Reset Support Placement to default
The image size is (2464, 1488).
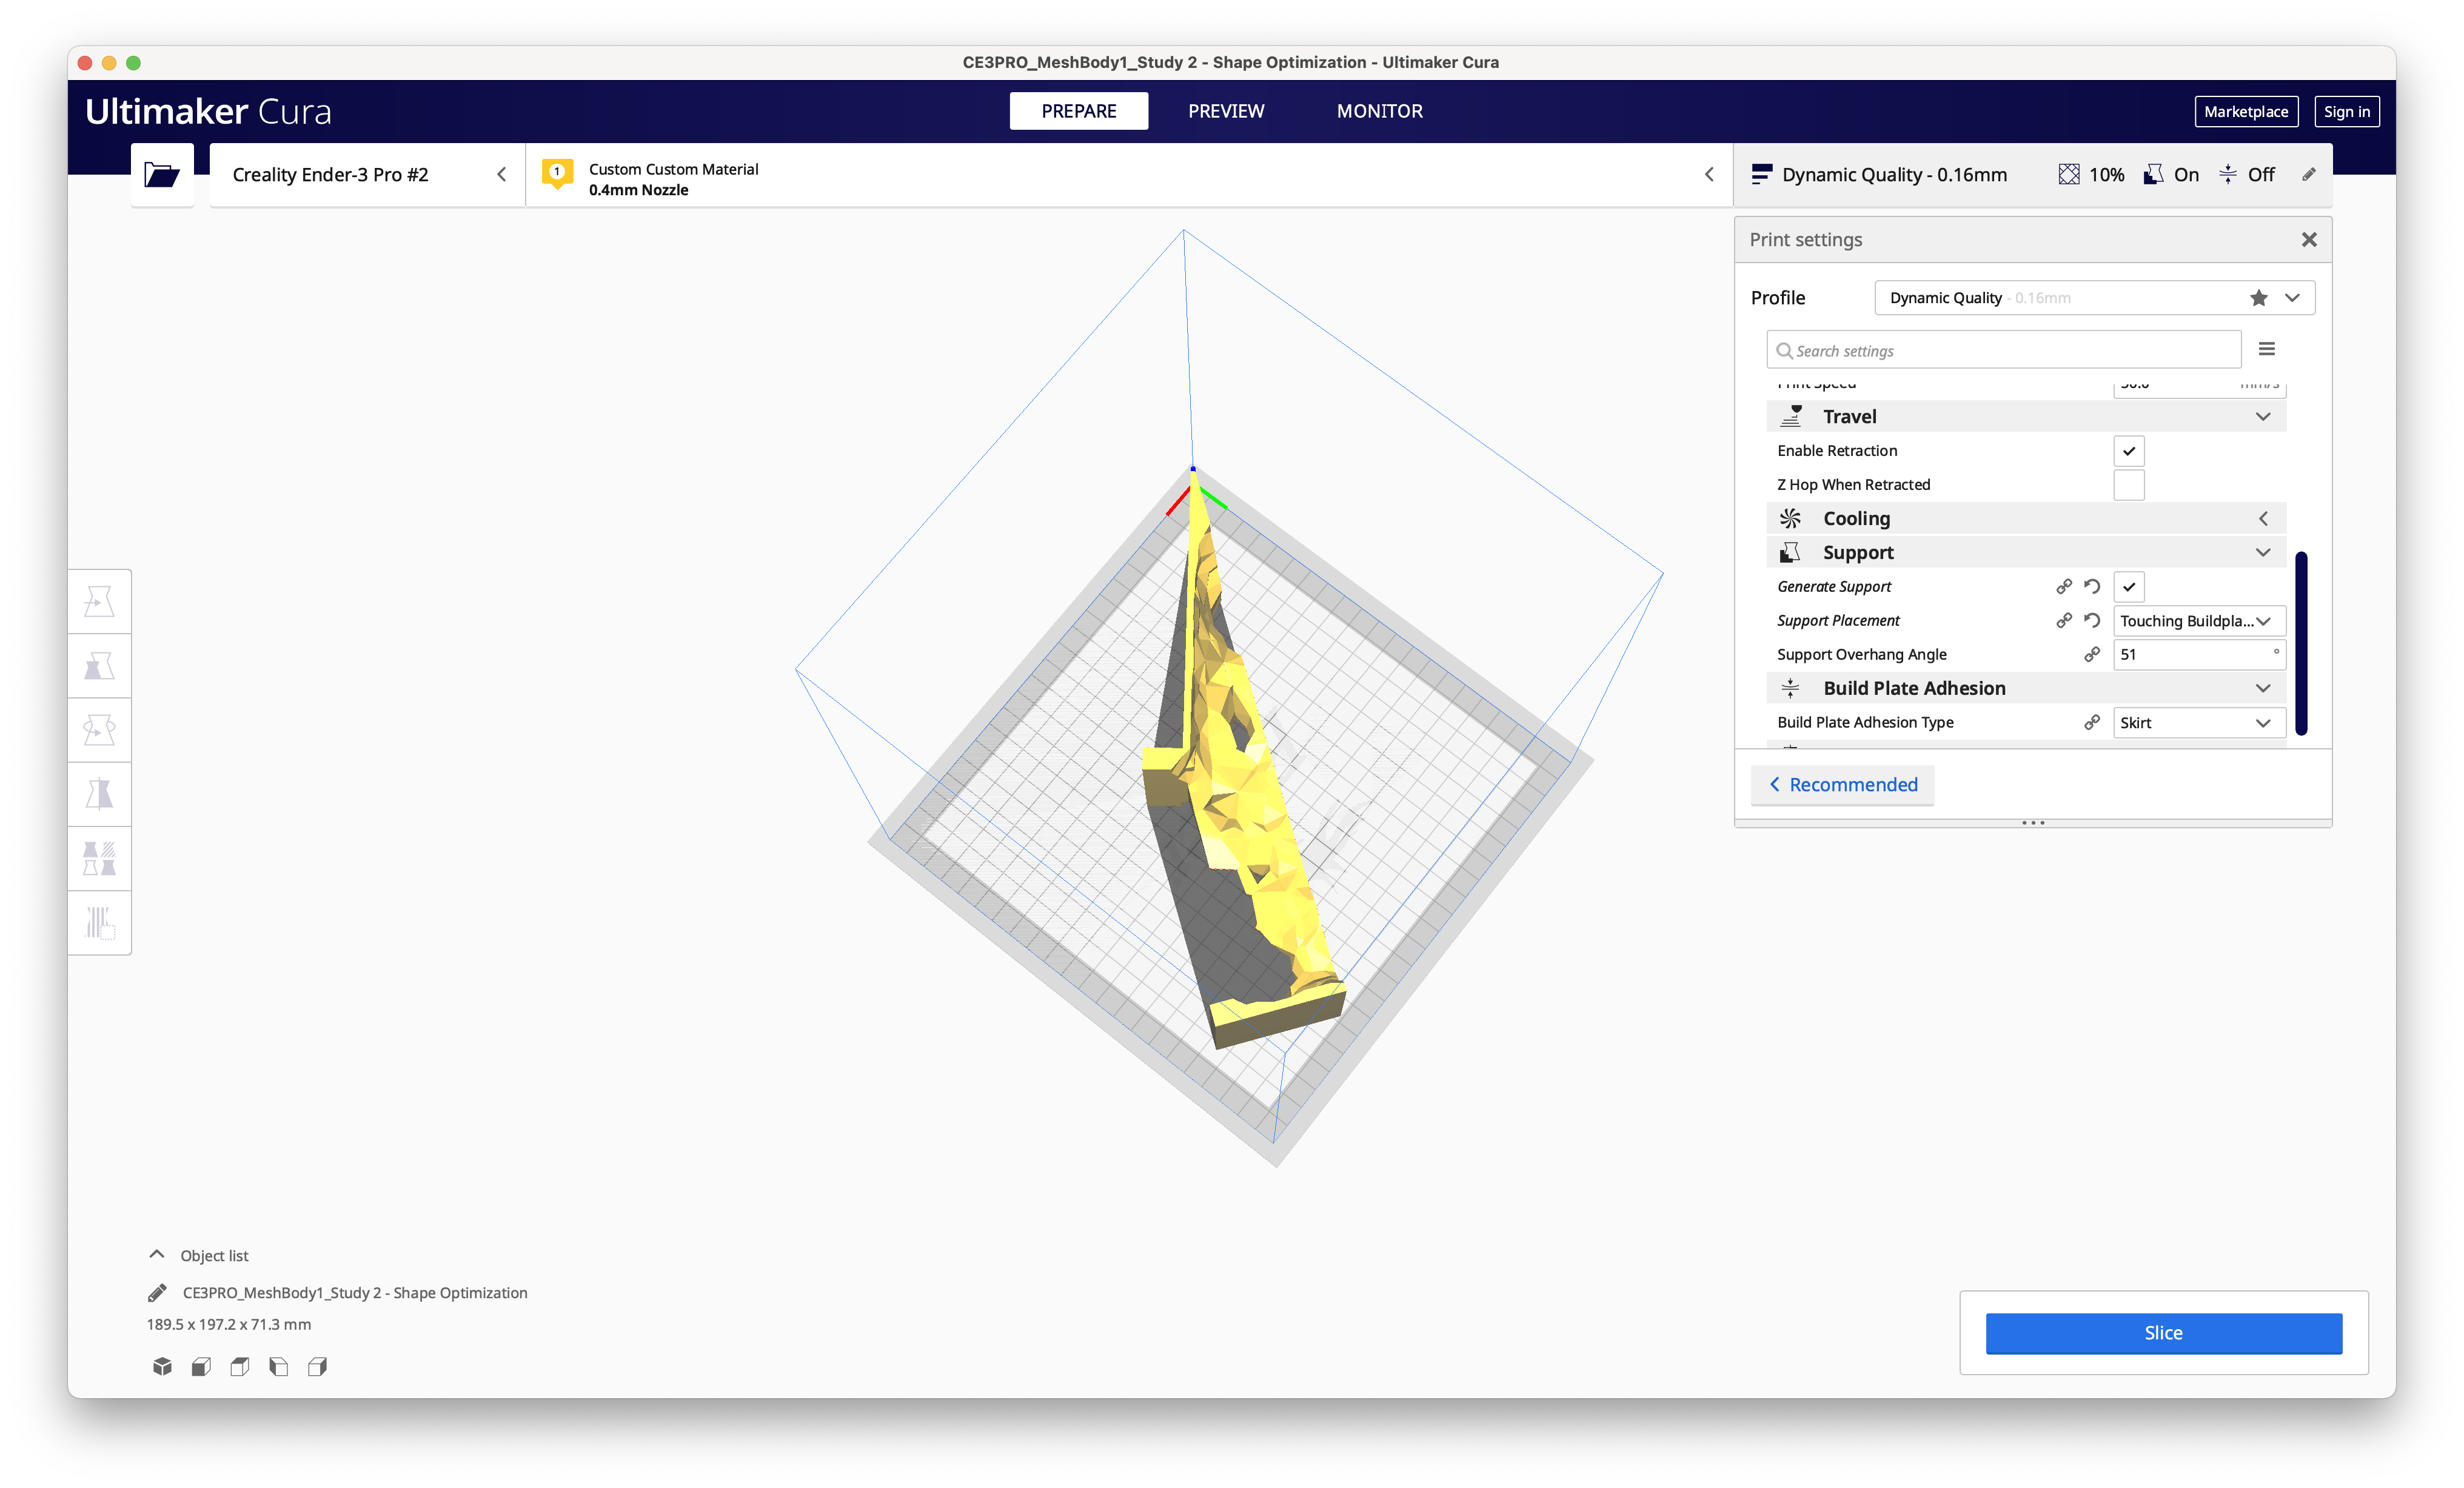tap(2092, 621)
